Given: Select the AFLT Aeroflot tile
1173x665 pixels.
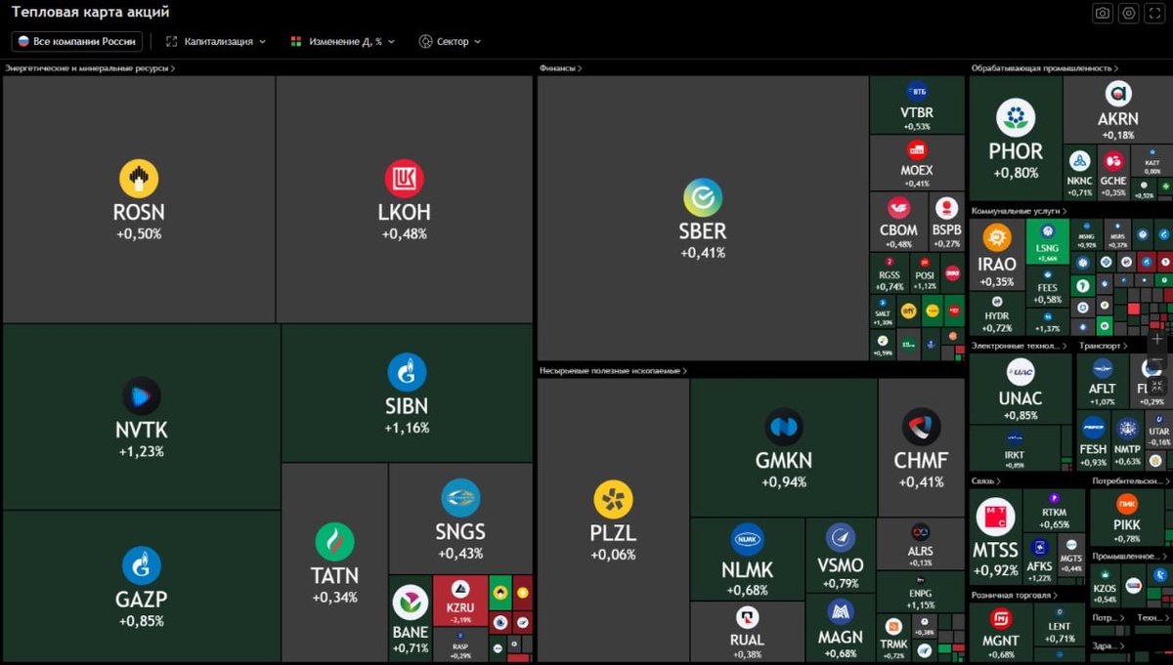Looking at the screenshot, I should point(1102,381).
